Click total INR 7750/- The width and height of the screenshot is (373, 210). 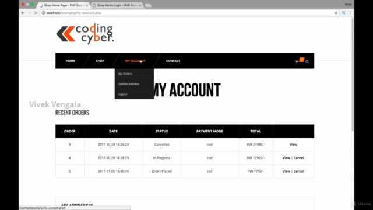tap(255, 171)
